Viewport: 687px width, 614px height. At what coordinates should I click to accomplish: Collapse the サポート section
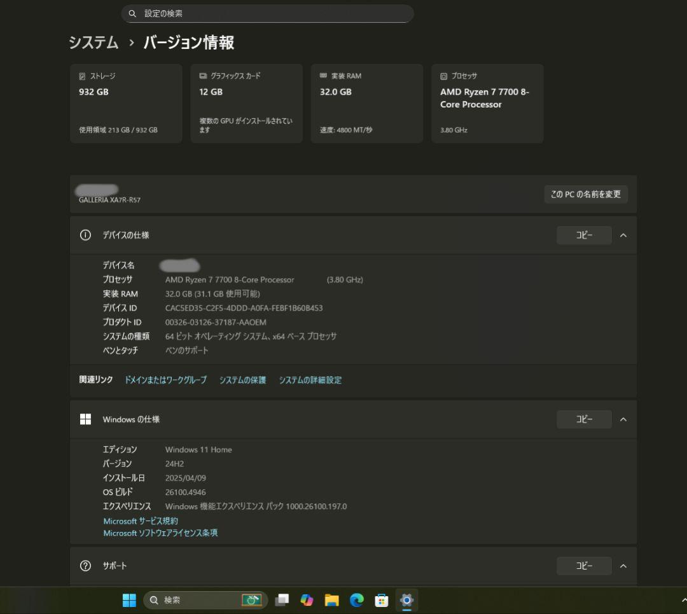pos(623,566)
